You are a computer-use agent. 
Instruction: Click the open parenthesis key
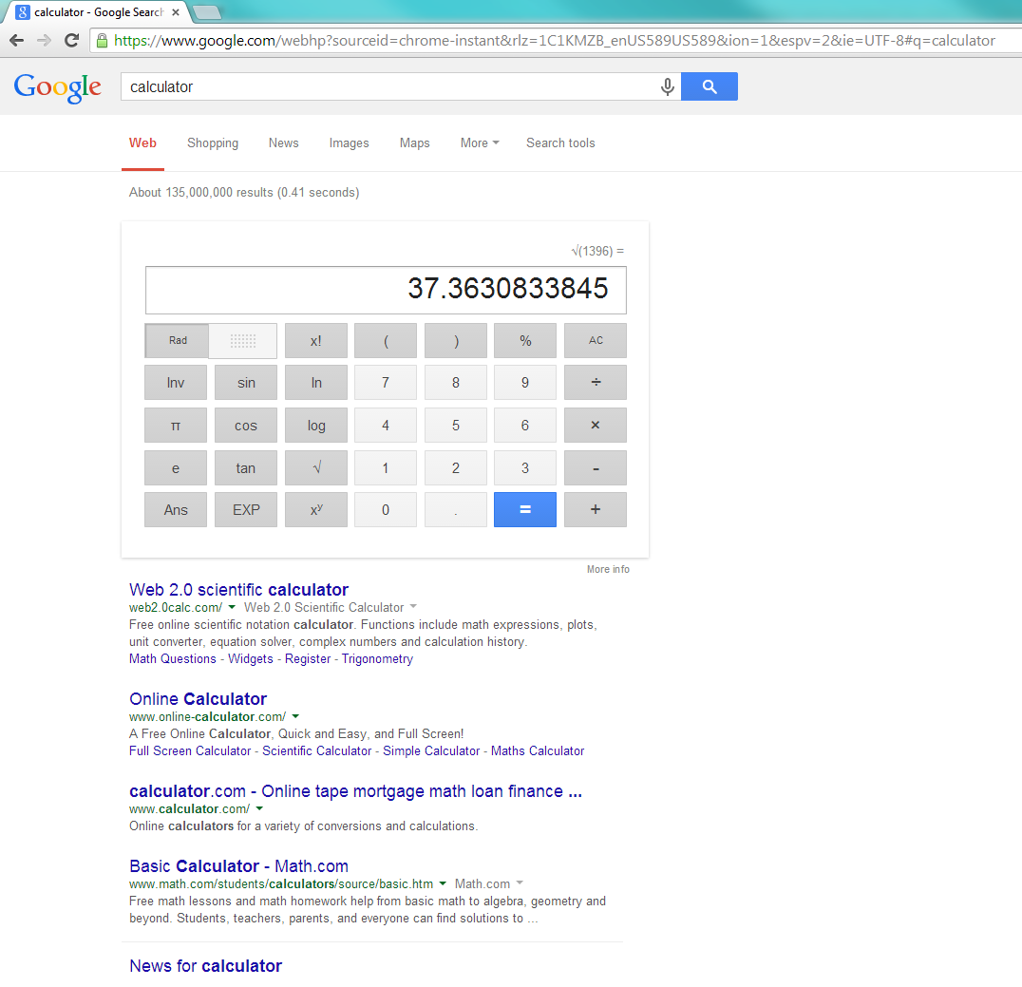pos(386,341)
